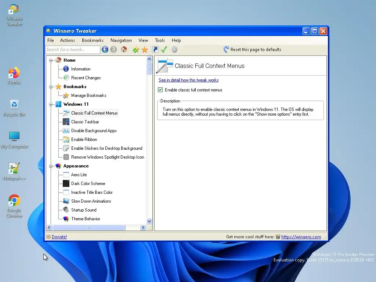Click the Enable Ribbon tree icon
The height and width of the screenshot is (282, 376).
coord(66,140)
